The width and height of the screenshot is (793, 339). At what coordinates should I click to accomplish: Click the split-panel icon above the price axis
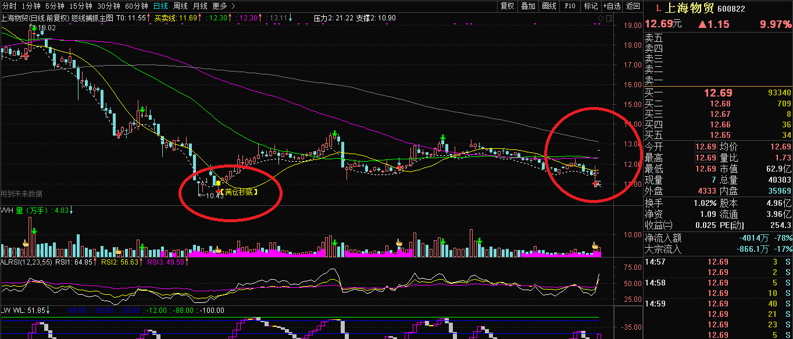tap(609, 19)
